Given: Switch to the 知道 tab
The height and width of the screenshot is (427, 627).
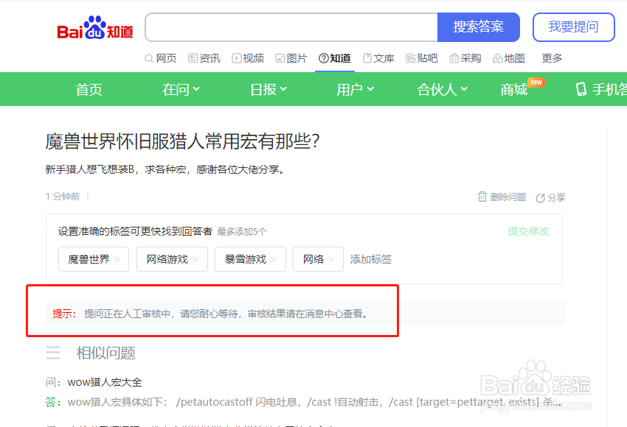Looking at the screenshot, I should (x=334, y=58).
